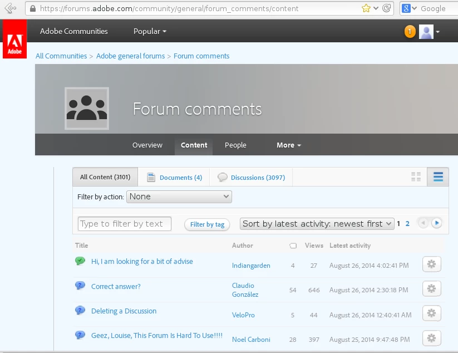Viewport: 458px width, 353px height.
Task: Open gear actions for VeloPro thread
Action: coord(431,313)
